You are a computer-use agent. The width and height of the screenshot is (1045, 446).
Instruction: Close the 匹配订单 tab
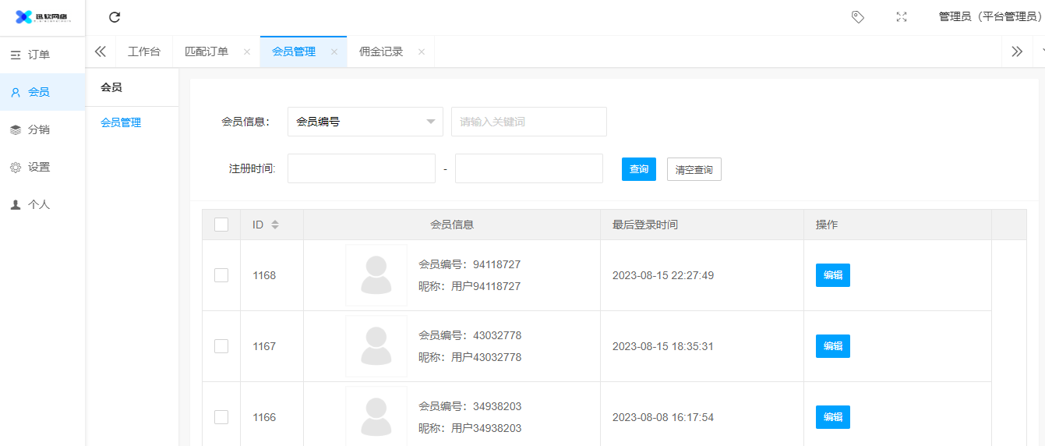[247, 52]
